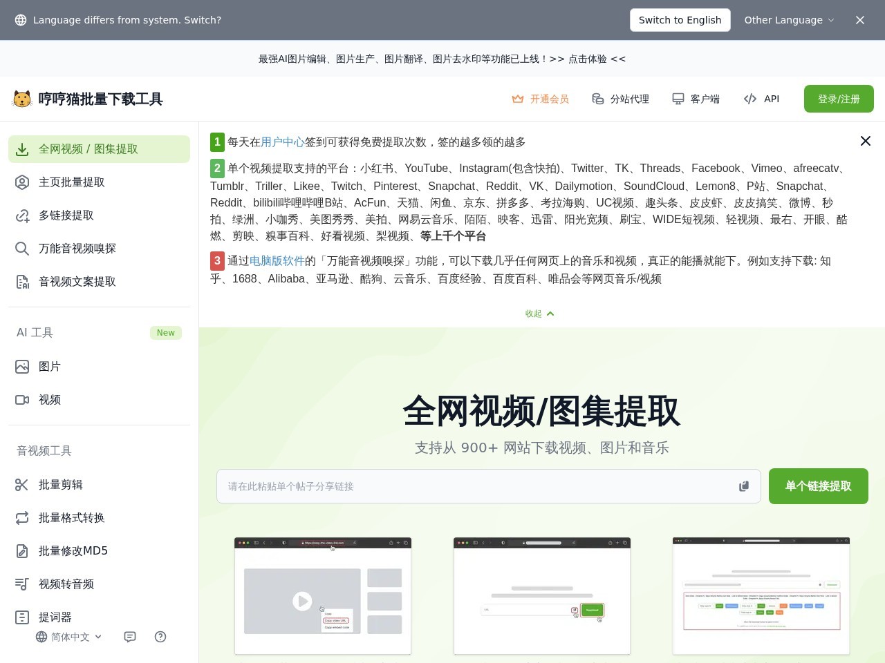
Task: Click Switch to English button
Action: coord(680,20)
